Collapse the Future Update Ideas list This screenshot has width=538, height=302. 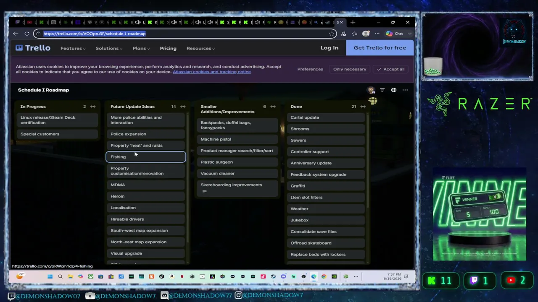click(x=183, y=107)
